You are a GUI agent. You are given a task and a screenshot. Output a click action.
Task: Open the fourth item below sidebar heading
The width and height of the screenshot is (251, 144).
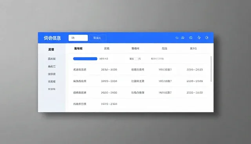point(52,81)
